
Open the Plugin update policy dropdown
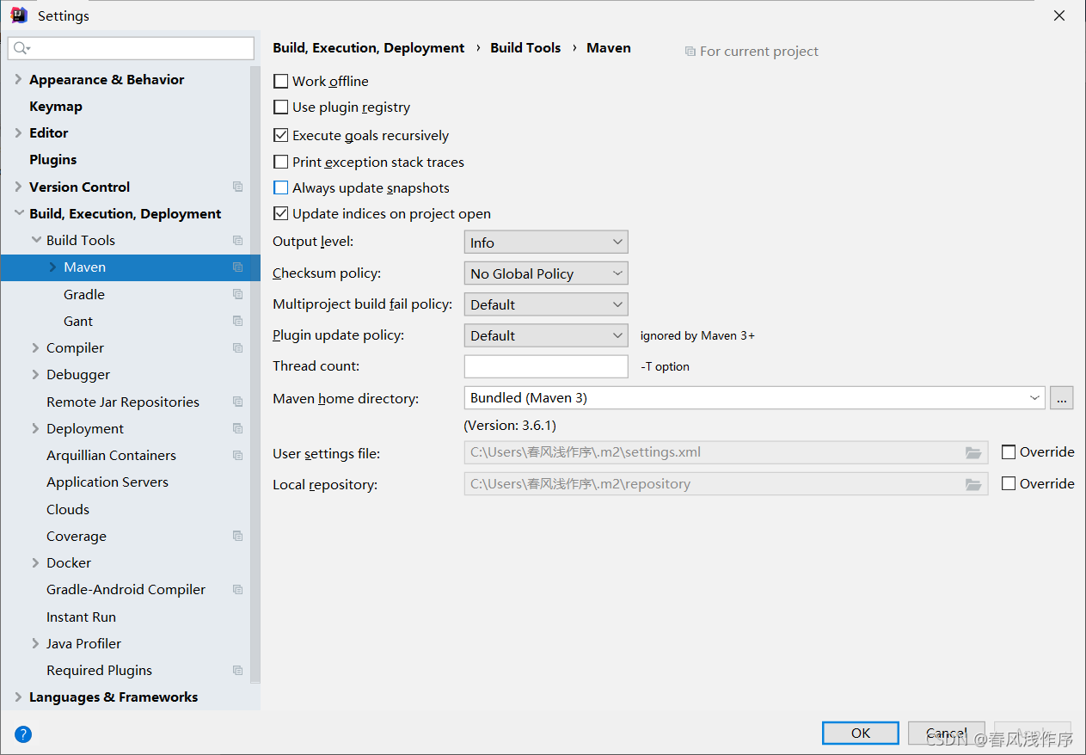coord(546,335)
